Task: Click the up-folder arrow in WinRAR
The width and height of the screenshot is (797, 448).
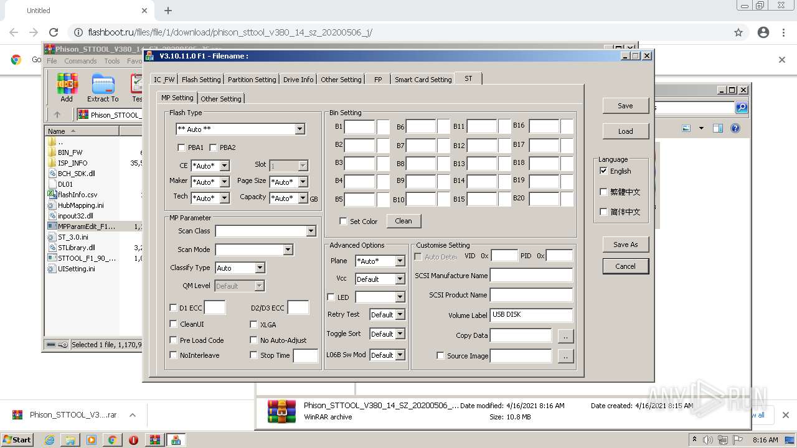Action: 57,114
